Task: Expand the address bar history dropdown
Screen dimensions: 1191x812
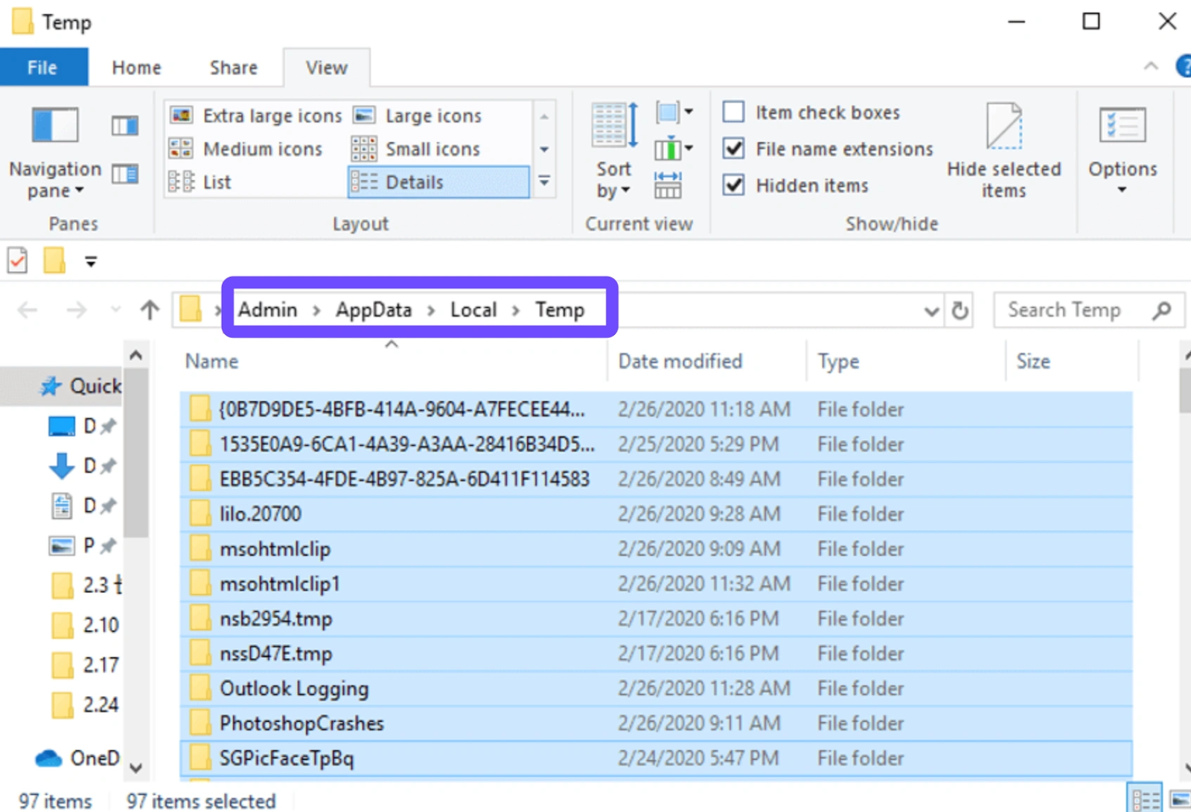Action: click(x=931, y=311)
